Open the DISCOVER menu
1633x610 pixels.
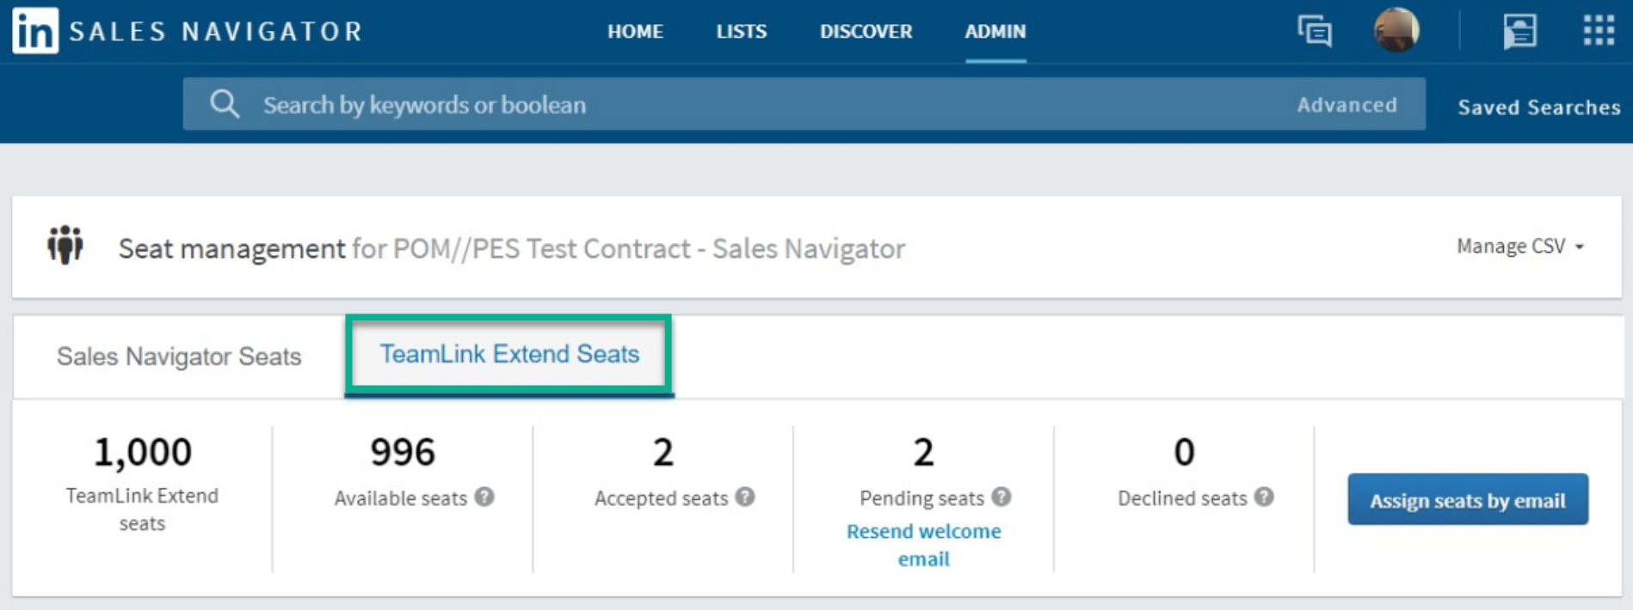pyautogui.click(x=866, y=31)
